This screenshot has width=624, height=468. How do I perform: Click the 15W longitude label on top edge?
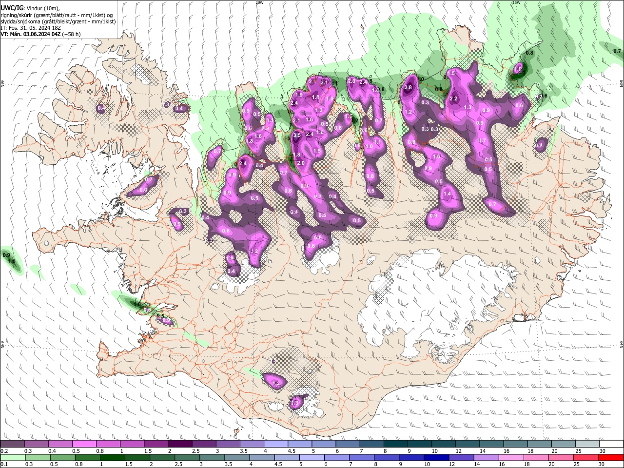pyautogui.click(x=516, y=2)
